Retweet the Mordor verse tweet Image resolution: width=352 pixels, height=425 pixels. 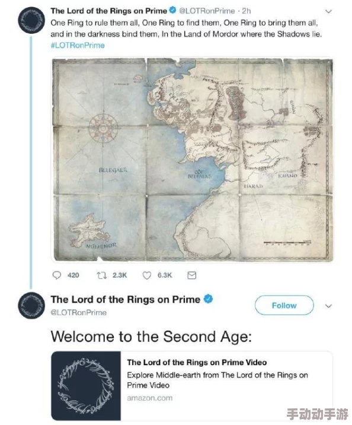pyautogui.click(x=101, y=275)
